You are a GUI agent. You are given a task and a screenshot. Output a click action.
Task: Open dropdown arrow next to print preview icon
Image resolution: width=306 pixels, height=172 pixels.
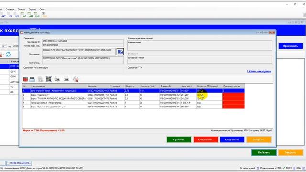[x=62, y=79]
